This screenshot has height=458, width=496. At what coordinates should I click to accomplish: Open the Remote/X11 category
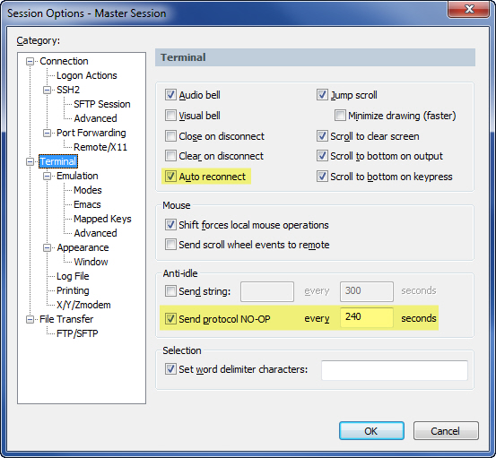[x=100, y=147]
